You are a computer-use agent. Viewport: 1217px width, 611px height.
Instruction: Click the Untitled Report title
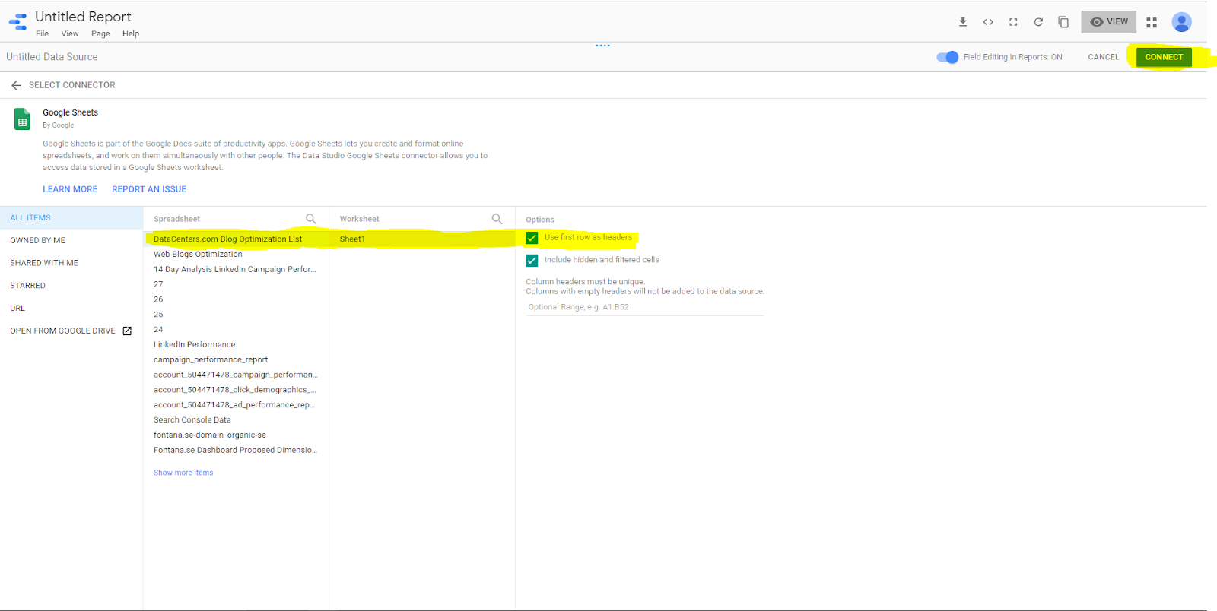pos(83,17)
